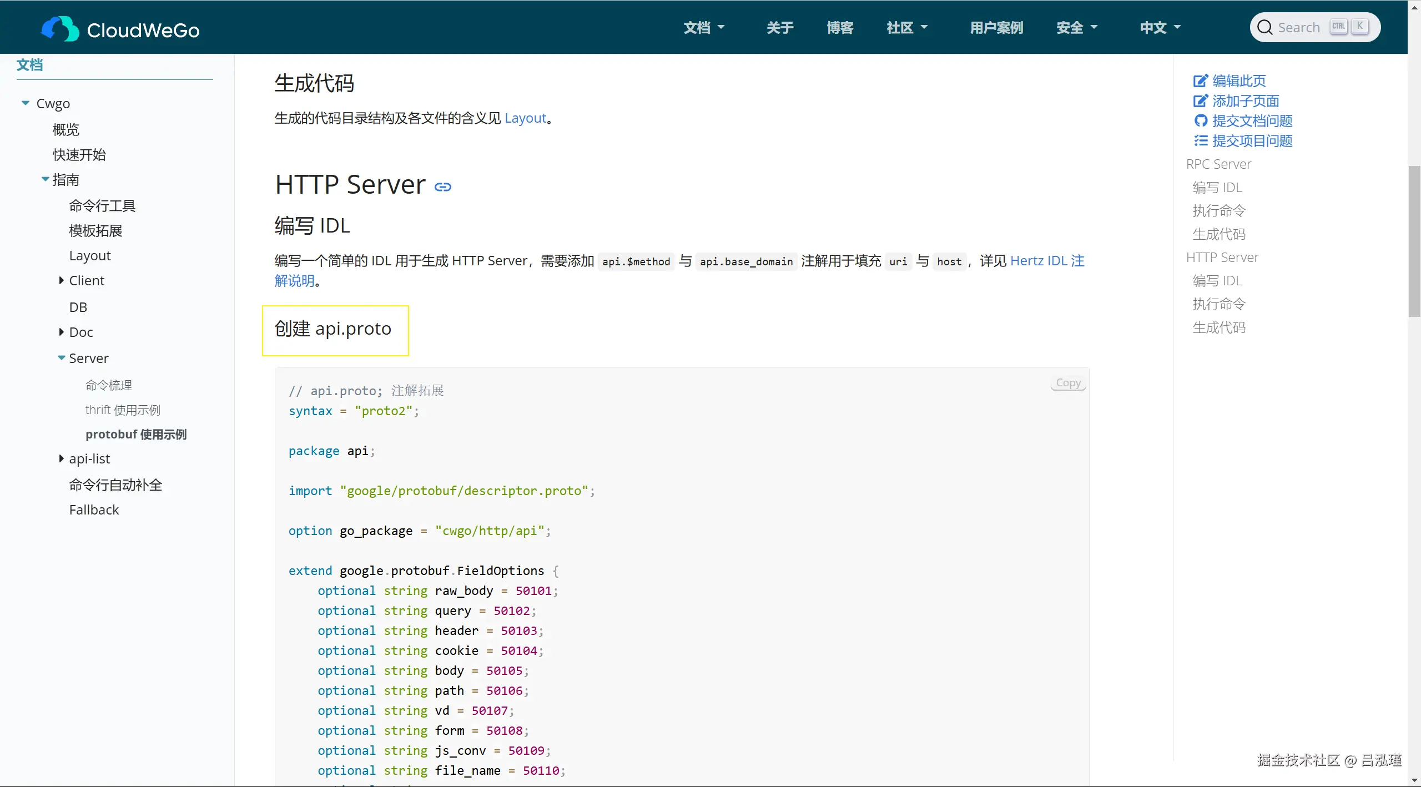This screenshot has width=1421, height=787.
Task: Open the 用户案例 navbar item
Action: click(x=996, y=28)
